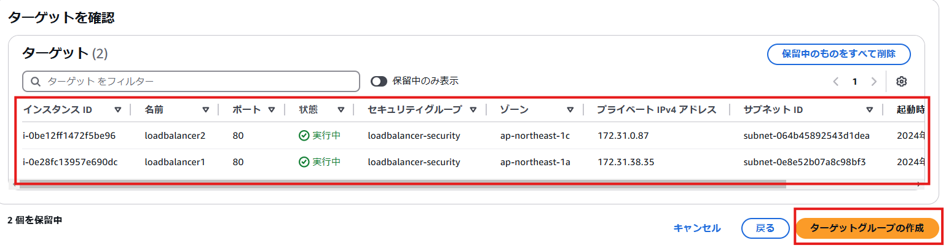Click the horizontal table scrollbar

tap(403, 184)
